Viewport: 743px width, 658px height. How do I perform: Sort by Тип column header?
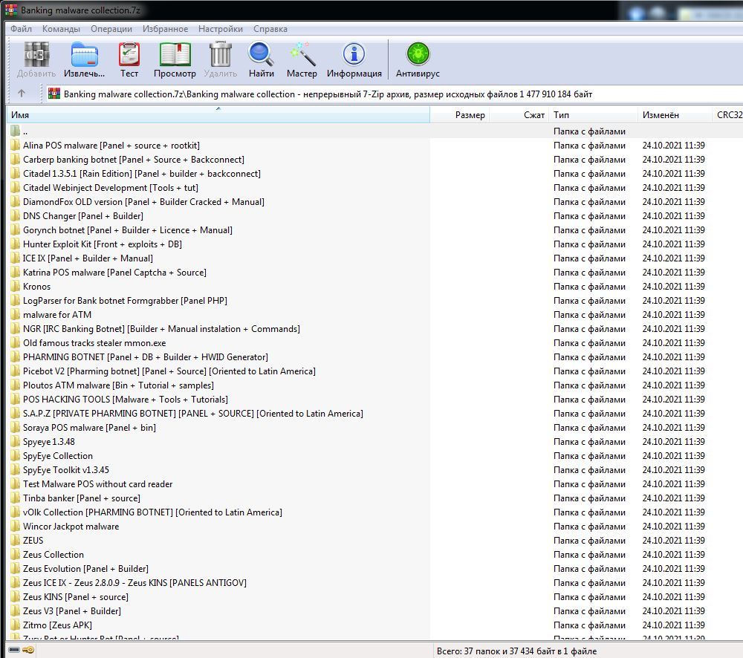click(593, 114)
